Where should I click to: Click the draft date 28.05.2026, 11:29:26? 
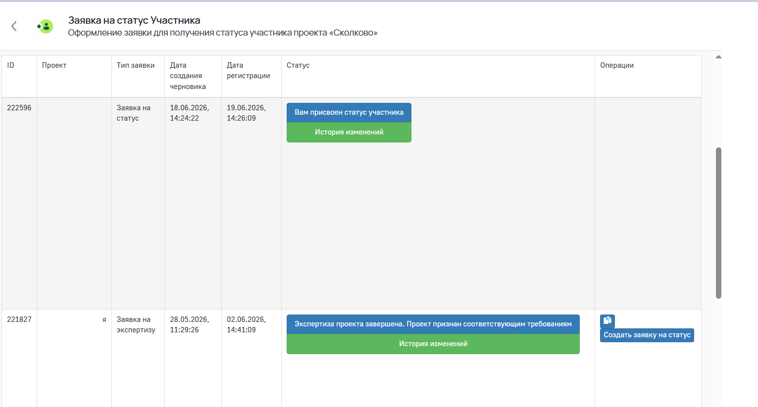point(190,324)
